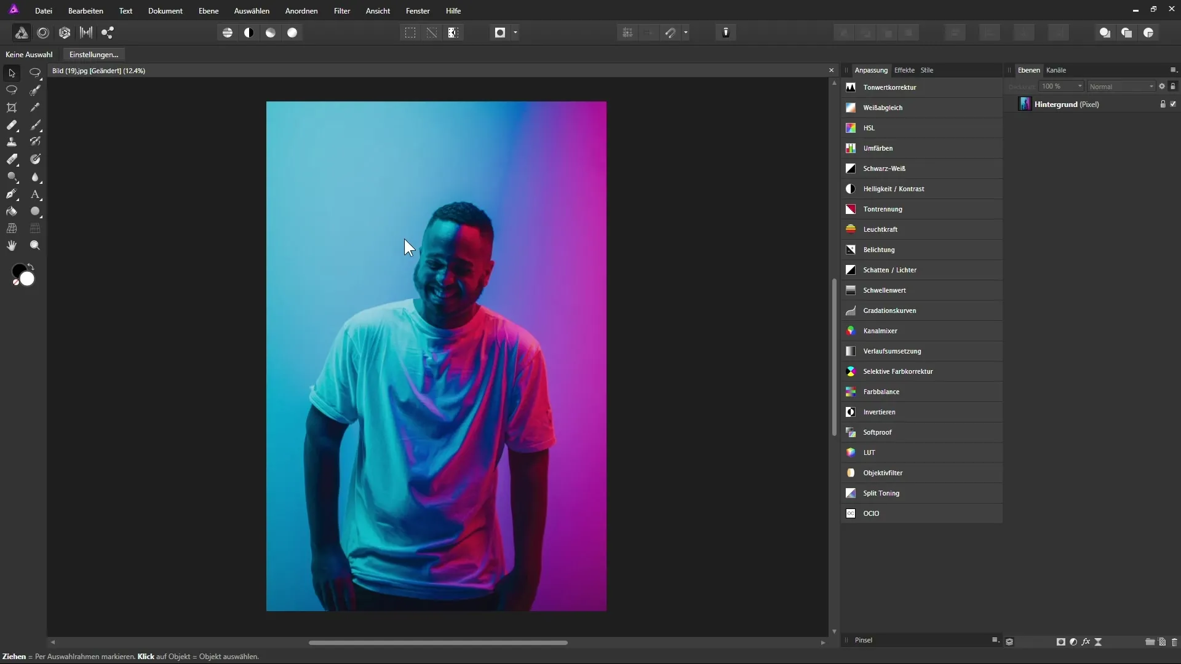Toggle Quick Mask in the toolbar
The width and height of the screenshot is (1181, 664).
coord(500,33)
